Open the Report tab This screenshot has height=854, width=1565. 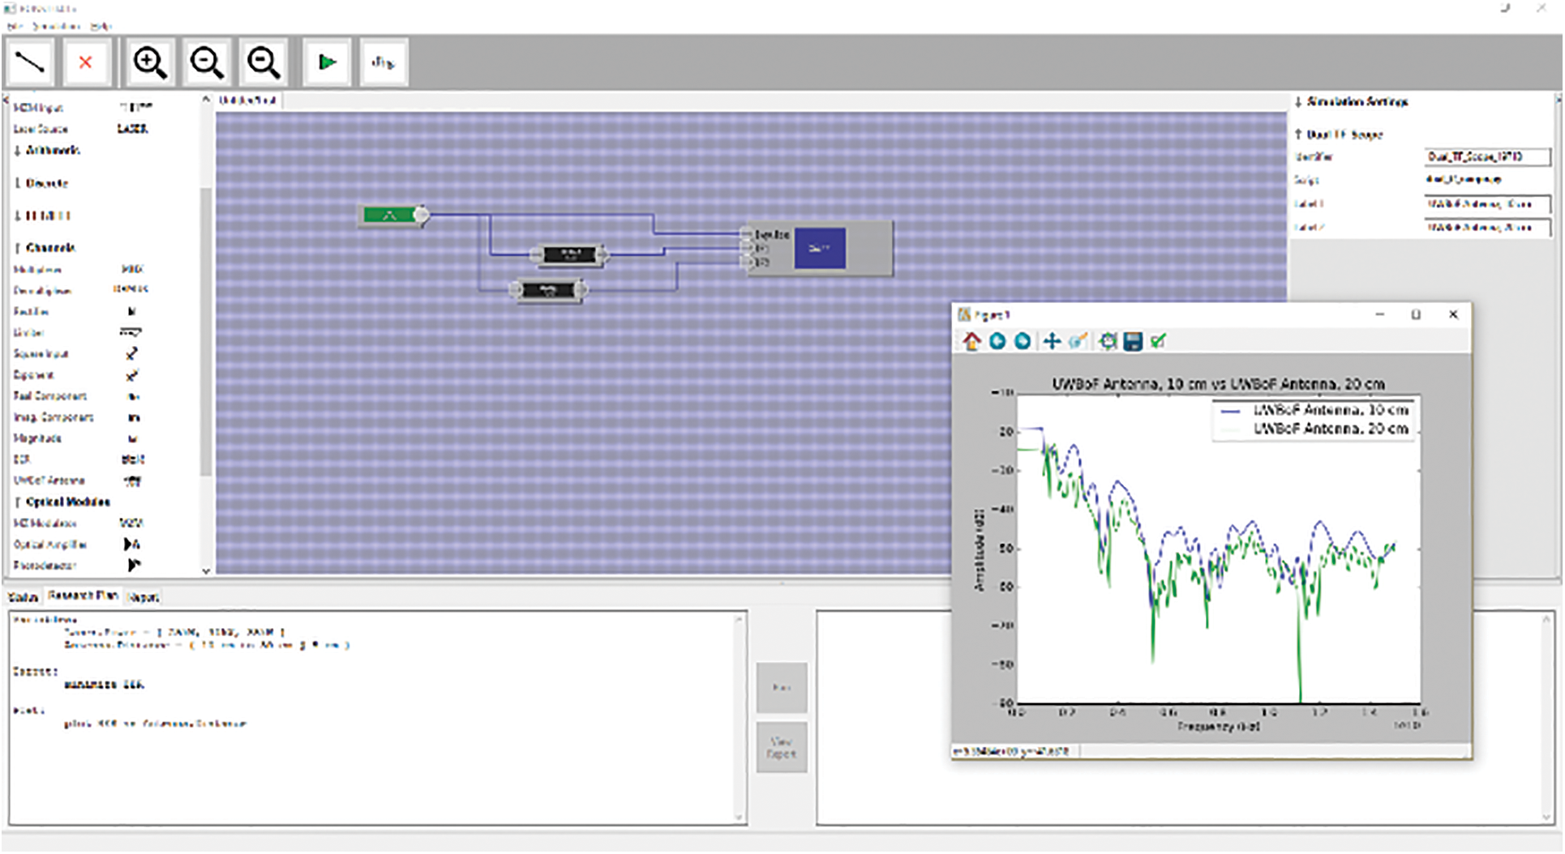(x=144, y=597)
